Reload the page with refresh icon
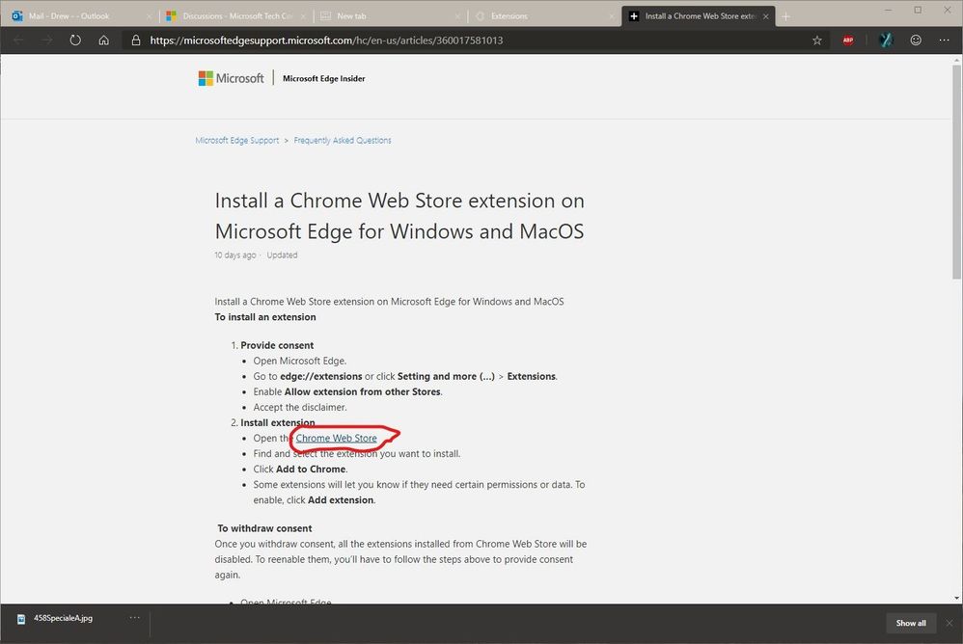The image size is (963, 644). point(75,40)
